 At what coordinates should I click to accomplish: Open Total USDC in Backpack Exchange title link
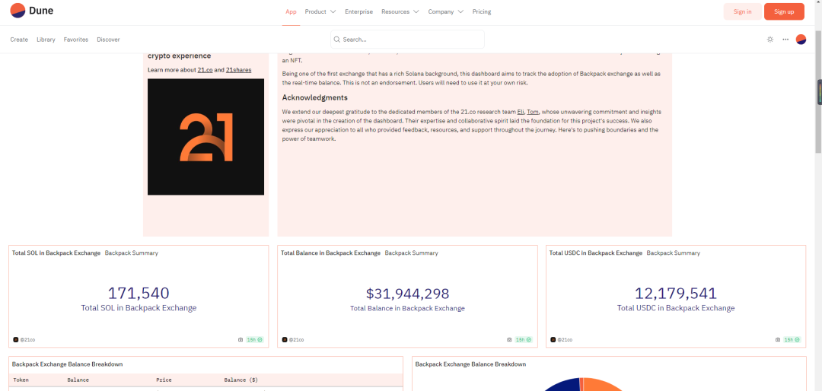595,253
